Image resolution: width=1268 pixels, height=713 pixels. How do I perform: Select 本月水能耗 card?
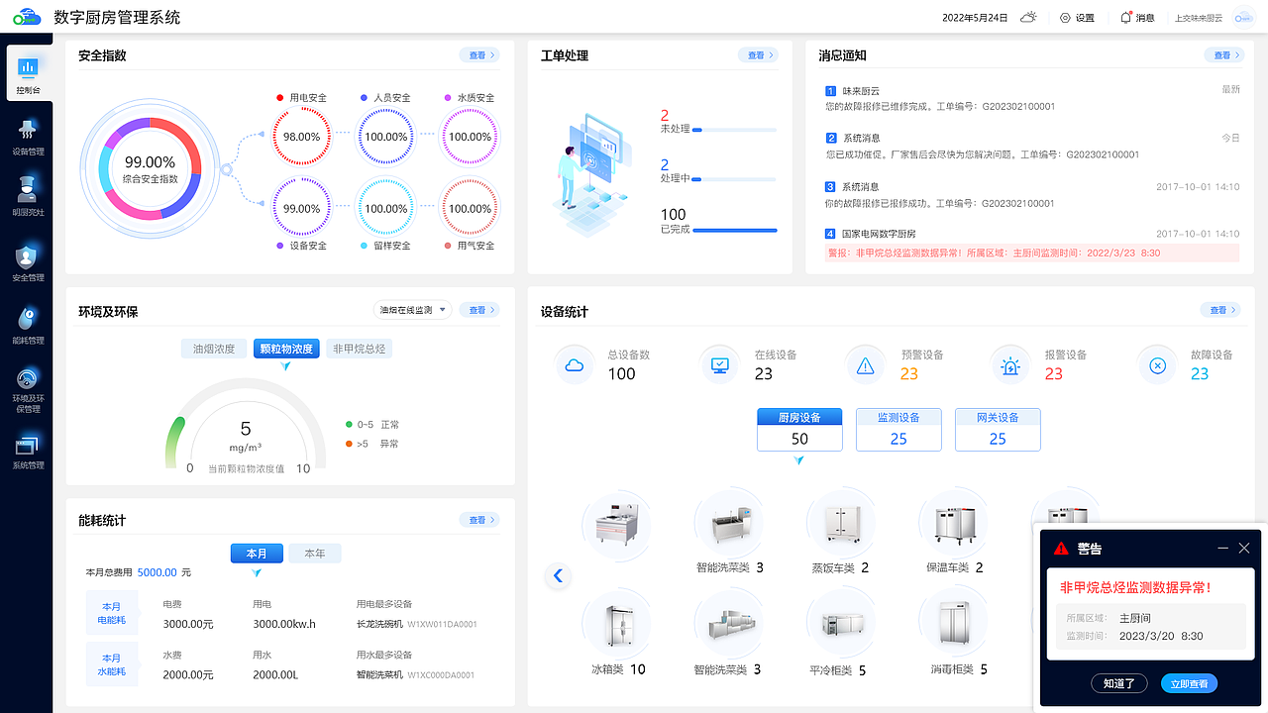[x=111, y=663]
